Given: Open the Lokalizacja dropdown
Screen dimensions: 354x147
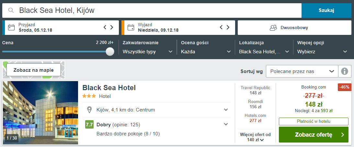Looking at the screenshot, I should [x=264, y=52].
